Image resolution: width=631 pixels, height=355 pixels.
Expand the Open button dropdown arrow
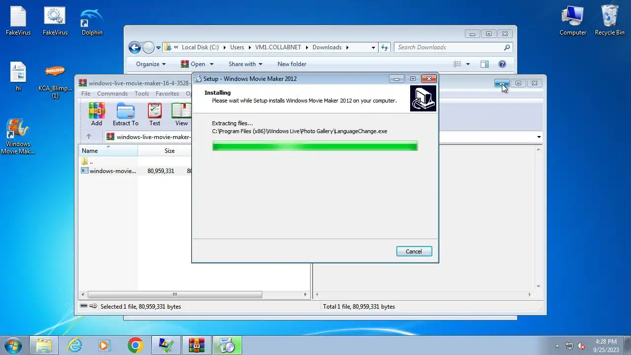(211, 64)
